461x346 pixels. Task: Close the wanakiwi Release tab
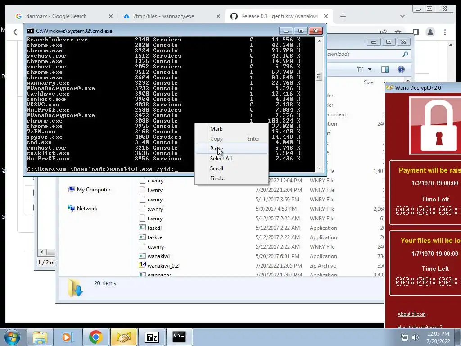tap(326, 17)
